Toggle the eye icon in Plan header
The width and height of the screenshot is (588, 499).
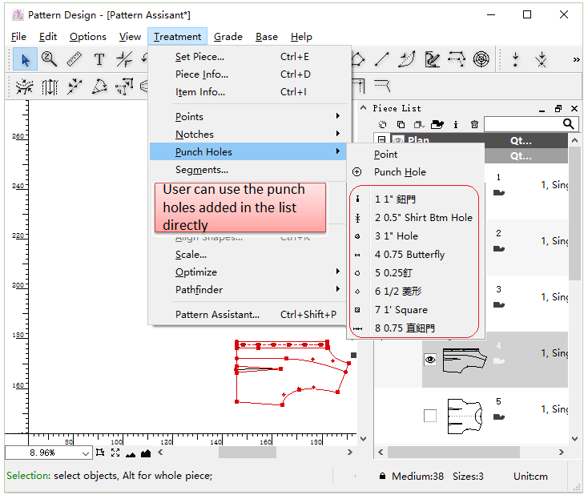click(397, 141)
